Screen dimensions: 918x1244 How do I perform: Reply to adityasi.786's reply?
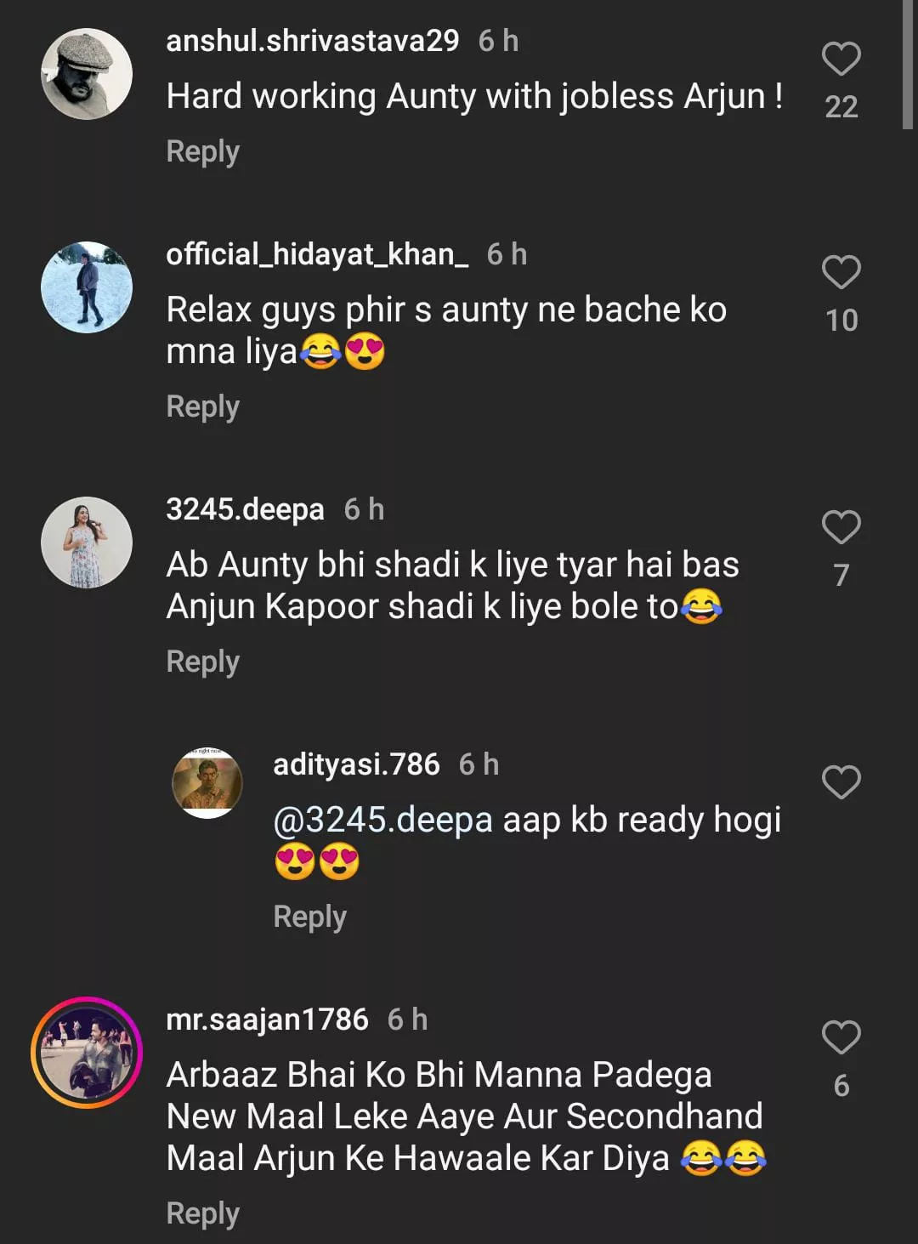click(309, 917)
